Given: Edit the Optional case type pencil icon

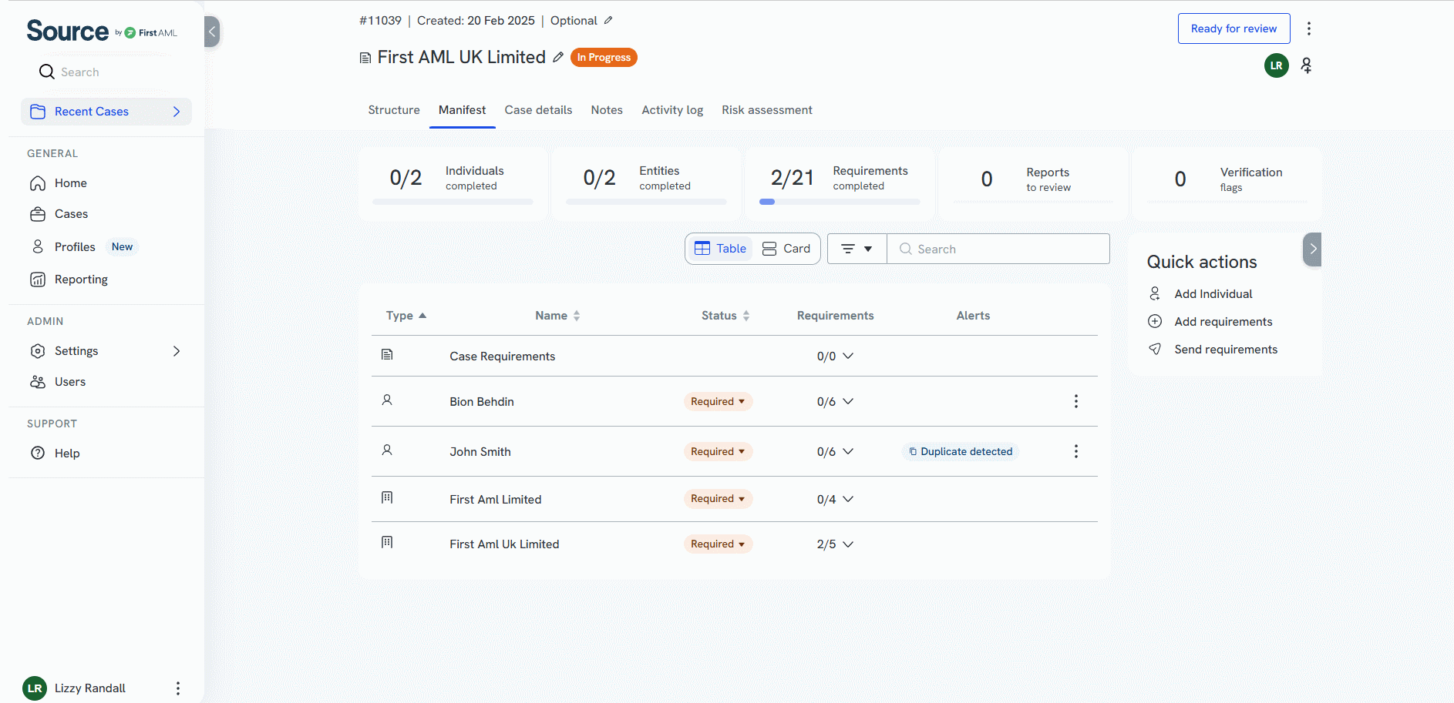Looking at the screenshot, I should [608, 21].
